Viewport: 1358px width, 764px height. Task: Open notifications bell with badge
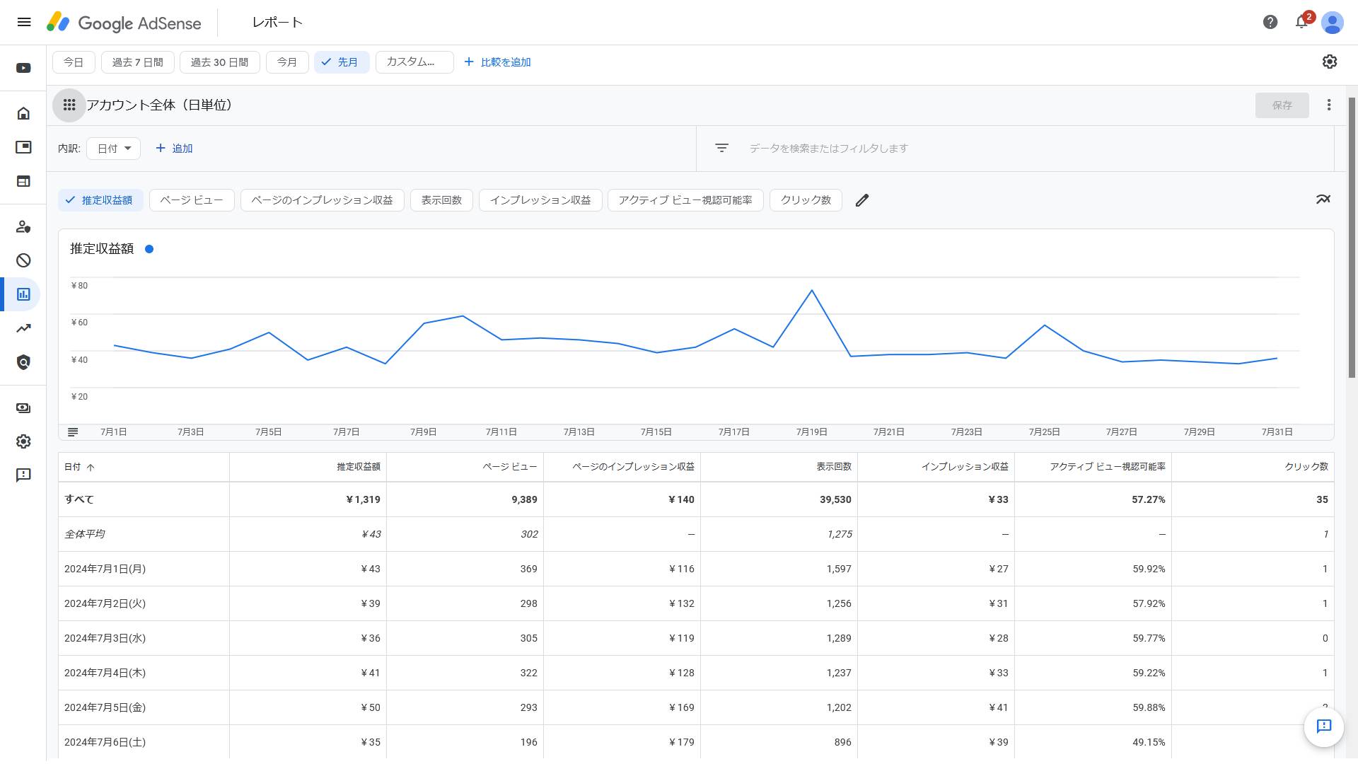[1302, 22]
